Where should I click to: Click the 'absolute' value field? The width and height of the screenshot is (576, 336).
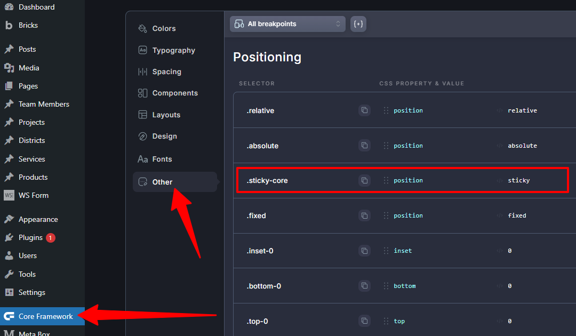[522, 146]
